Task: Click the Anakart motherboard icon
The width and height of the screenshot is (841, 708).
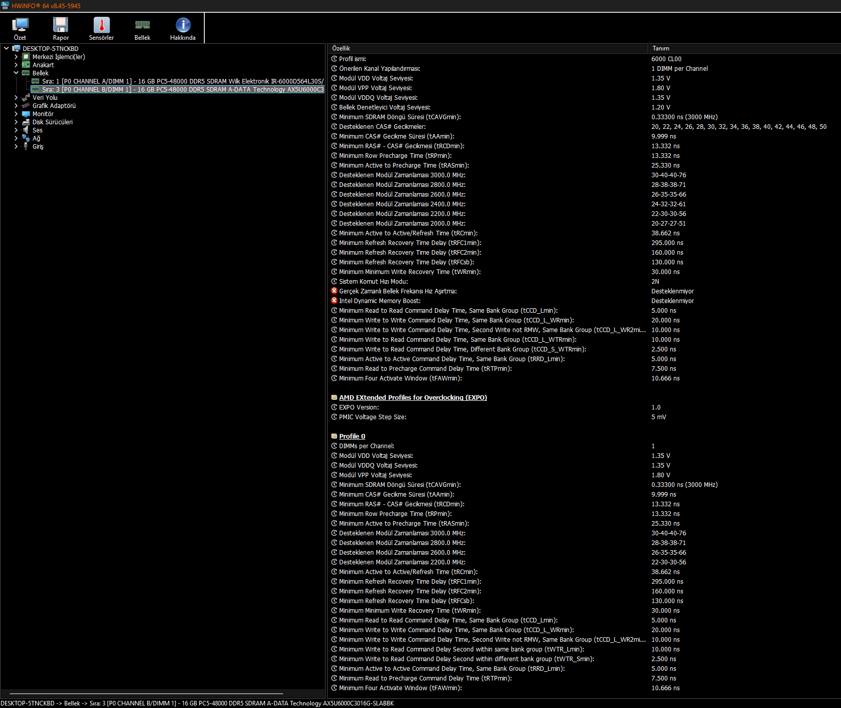Action: point(26,65)
